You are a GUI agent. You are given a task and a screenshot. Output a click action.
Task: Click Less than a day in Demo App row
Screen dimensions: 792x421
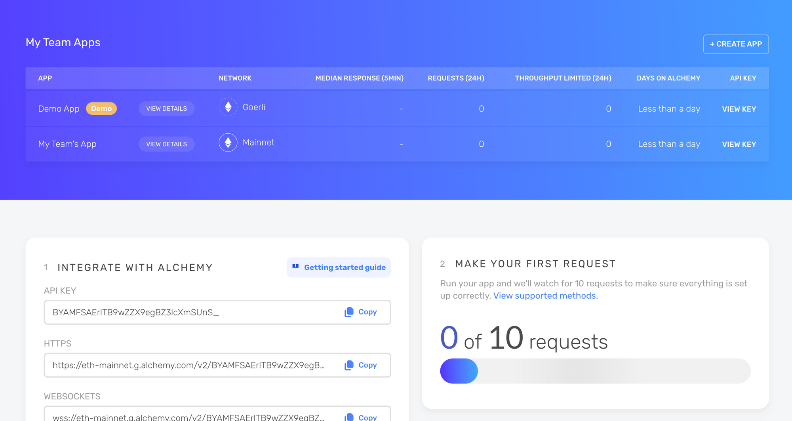click(669, 109)
